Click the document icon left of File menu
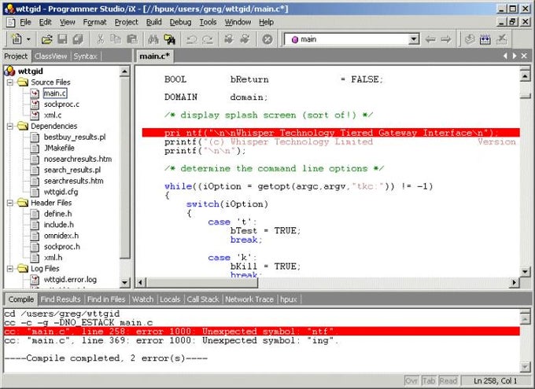 [11, 23]
